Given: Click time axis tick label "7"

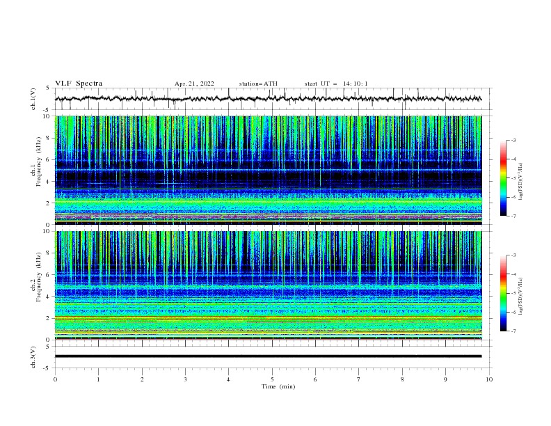Looking at the screenshot, I should (359, 379).
